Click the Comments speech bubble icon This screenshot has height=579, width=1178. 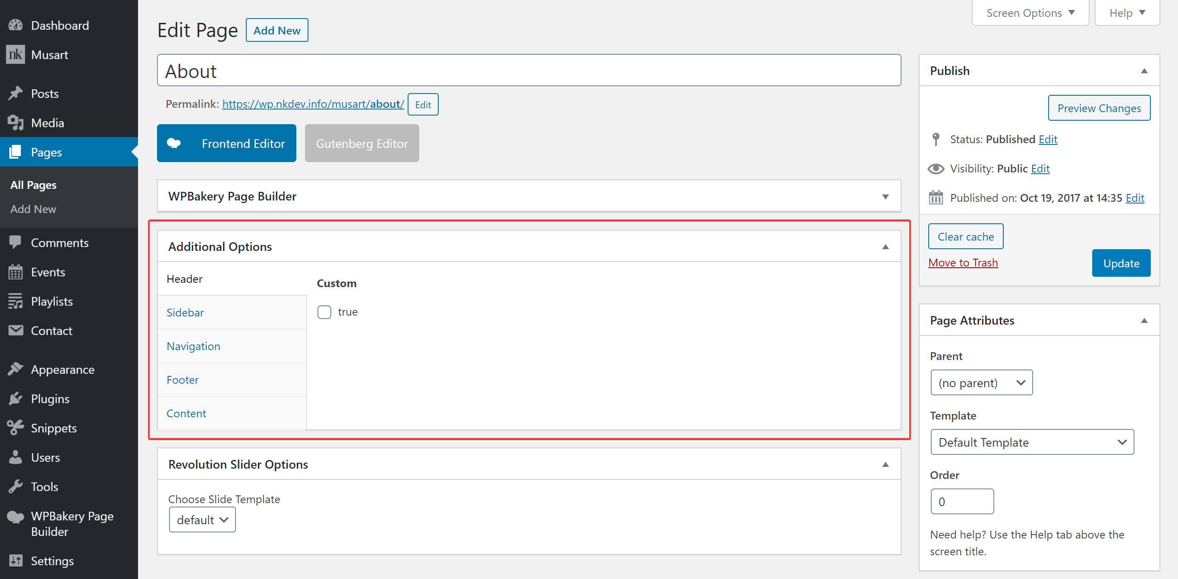(x=16, y=242)
